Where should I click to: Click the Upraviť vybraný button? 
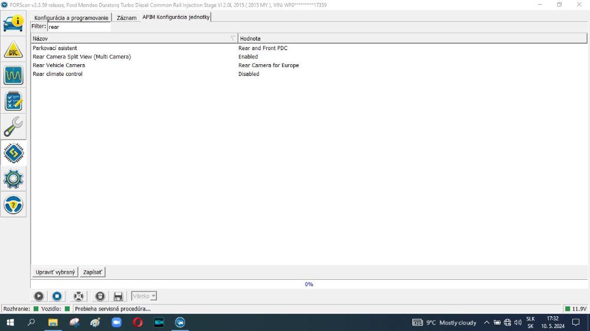coord(55,272)
